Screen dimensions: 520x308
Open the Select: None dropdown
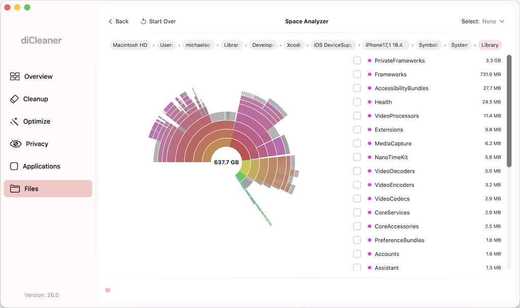[483, 21]
